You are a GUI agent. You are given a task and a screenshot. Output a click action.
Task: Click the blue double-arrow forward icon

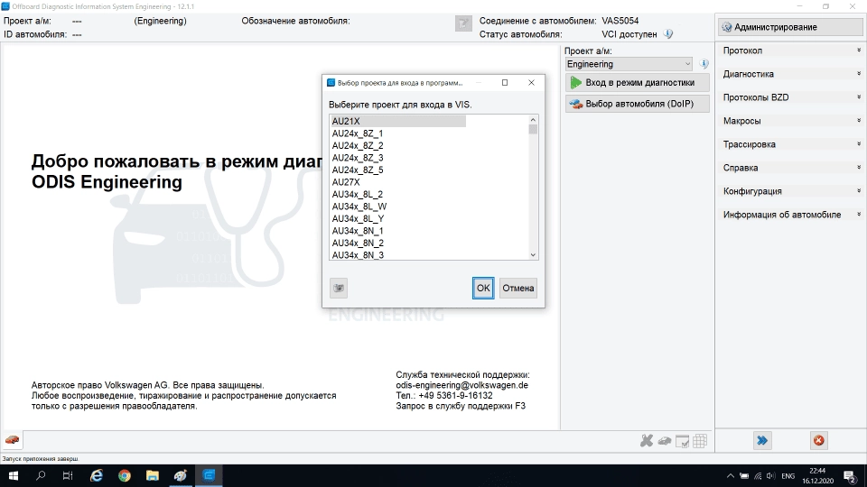762,440
